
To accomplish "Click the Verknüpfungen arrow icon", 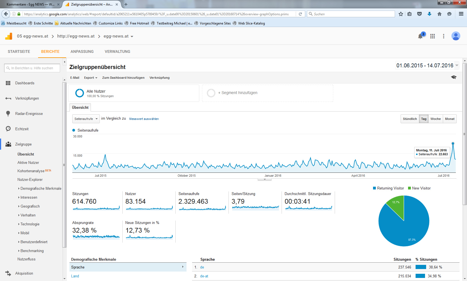I will click(8, 98).
